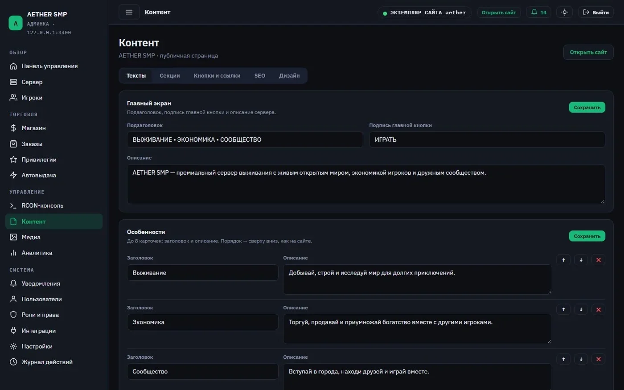Click the Журнал действий clock icon
Viewport: 624px width, 390px height.
point(13,362)
